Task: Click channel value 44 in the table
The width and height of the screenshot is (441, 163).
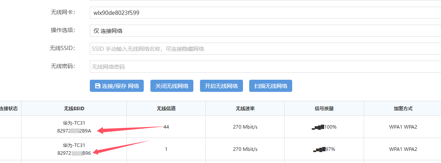Action: point(166,127)
